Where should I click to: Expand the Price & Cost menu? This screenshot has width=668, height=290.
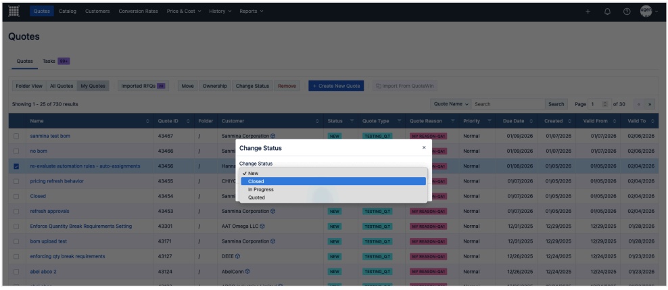[184, 11]
